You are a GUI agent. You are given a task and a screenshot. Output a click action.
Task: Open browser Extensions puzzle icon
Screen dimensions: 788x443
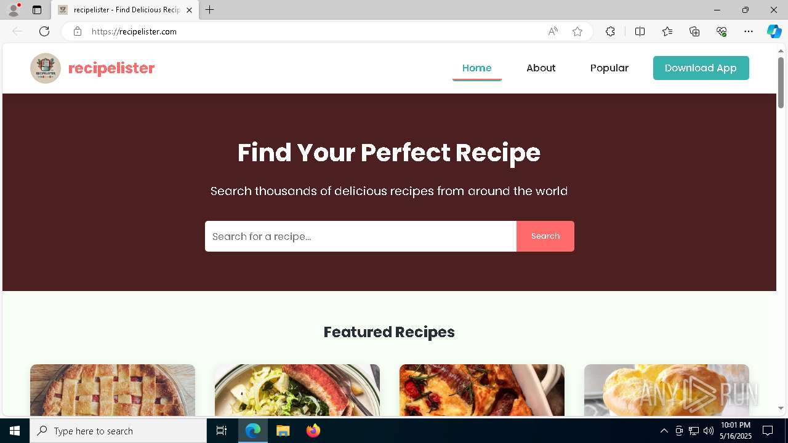610,31
